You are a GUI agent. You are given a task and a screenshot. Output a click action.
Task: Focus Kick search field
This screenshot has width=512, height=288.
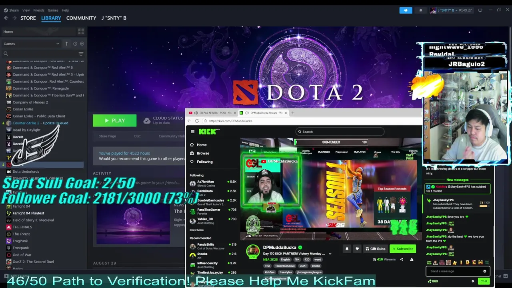[340, 132]
